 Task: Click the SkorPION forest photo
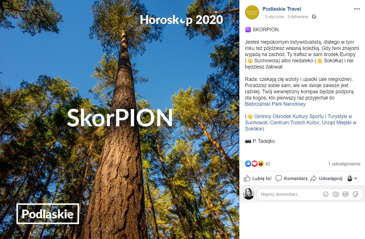point(120,119)
